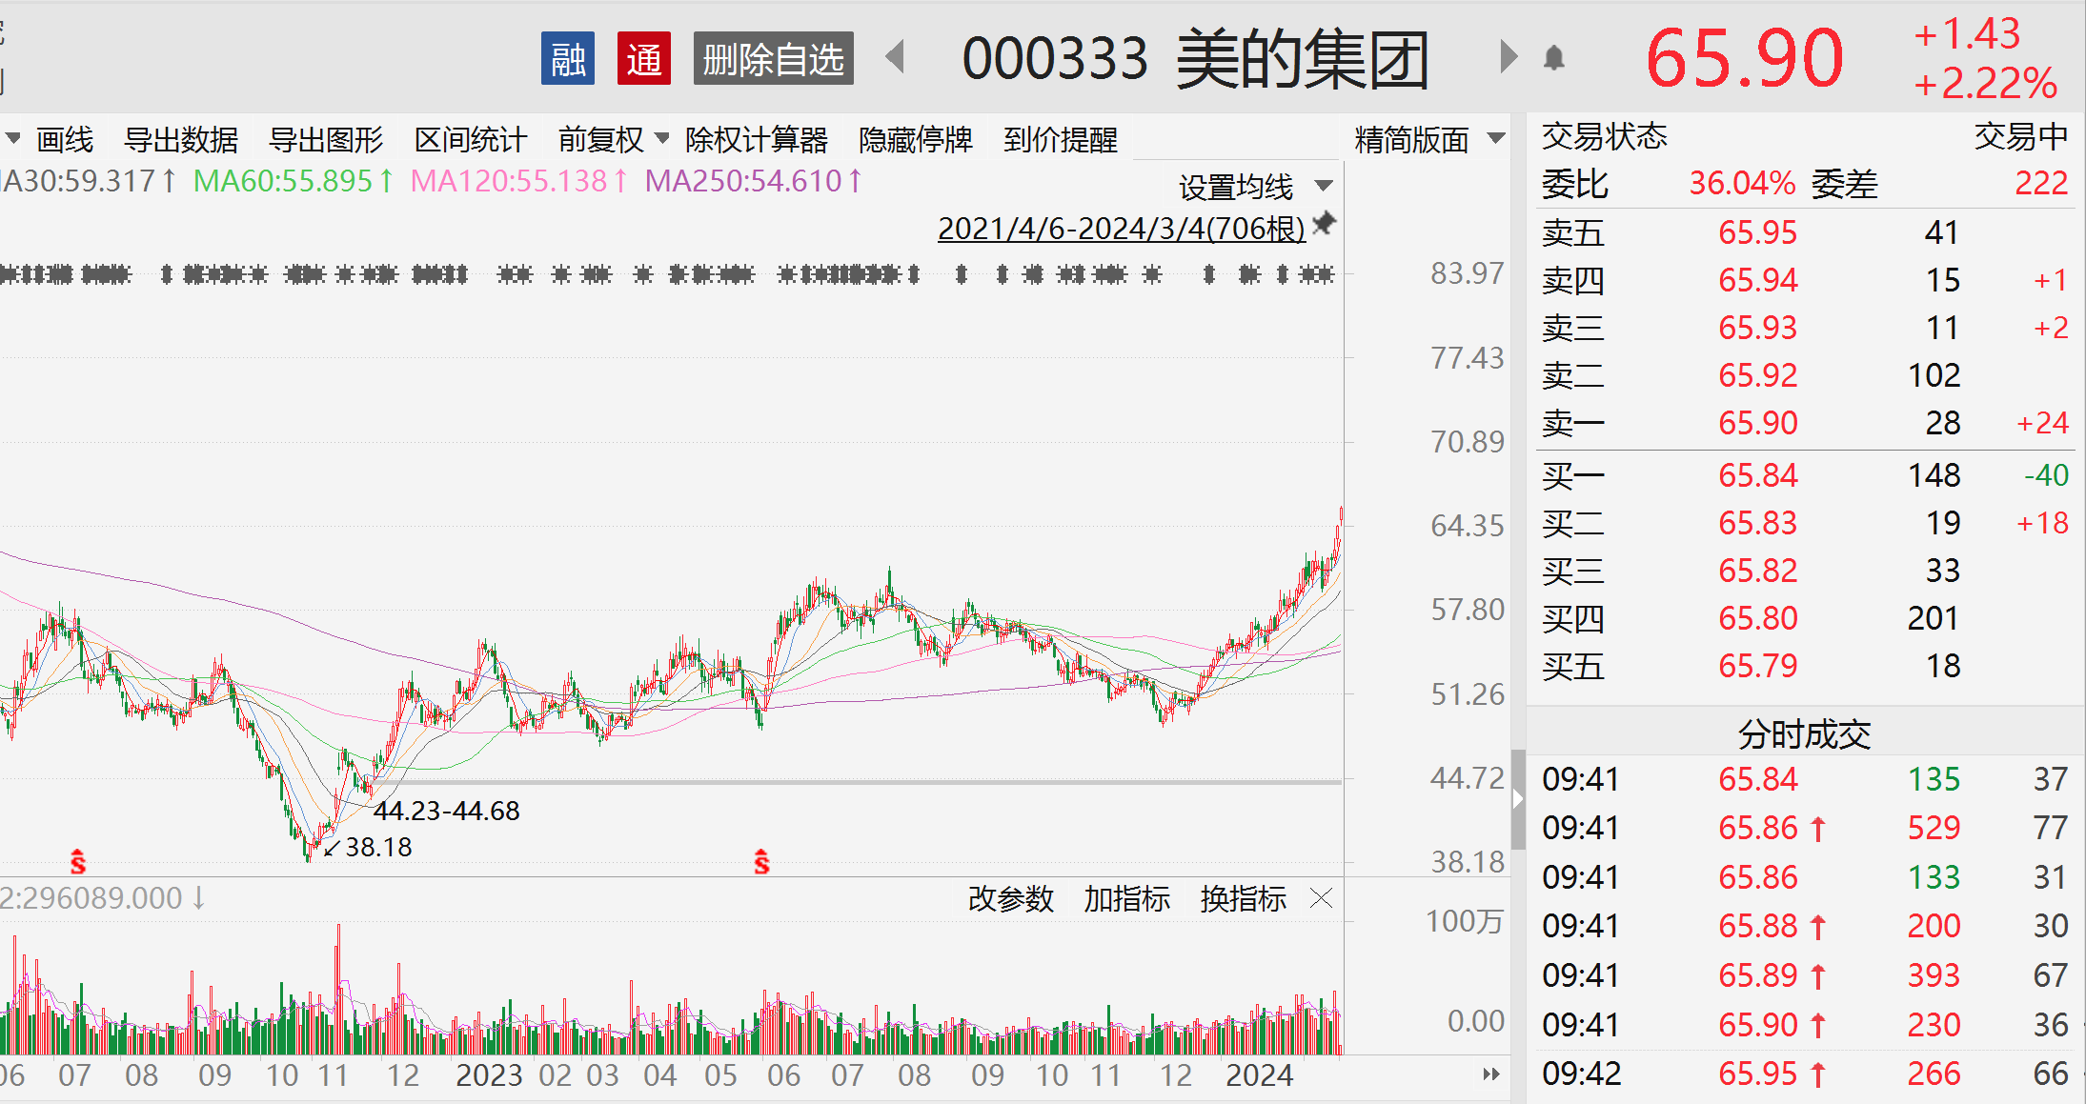2086x1104 pixels.
Task: Click 导出数据 export data button
Action: (181, 140)
